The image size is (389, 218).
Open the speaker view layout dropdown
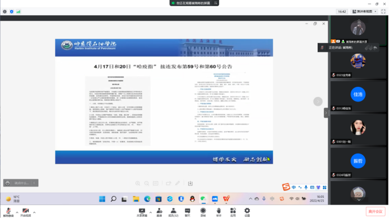coord(365,11)
